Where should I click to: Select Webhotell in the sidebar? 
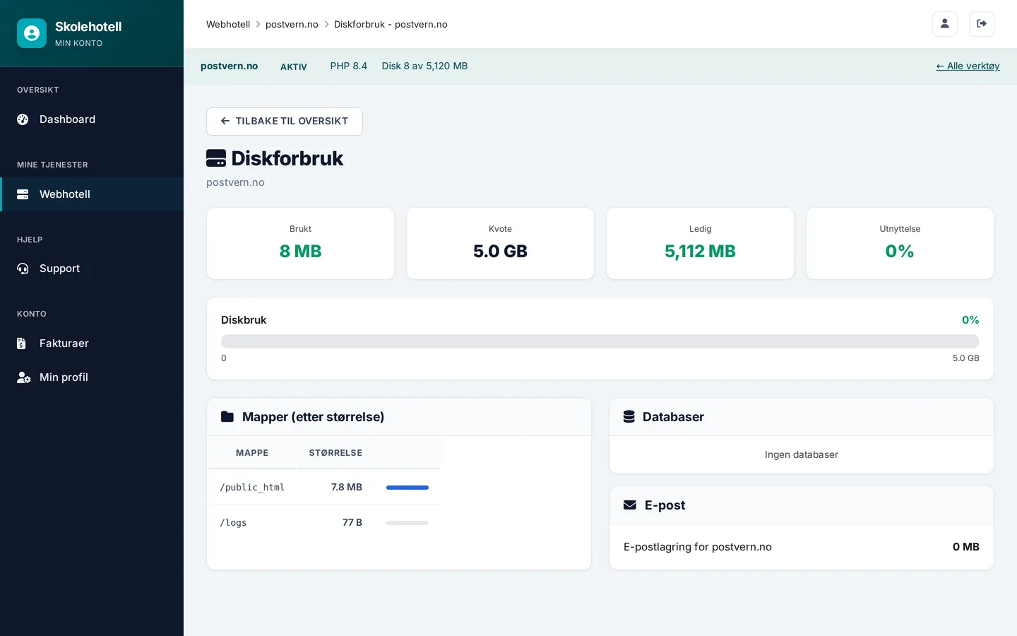click(x=92, y=194)
